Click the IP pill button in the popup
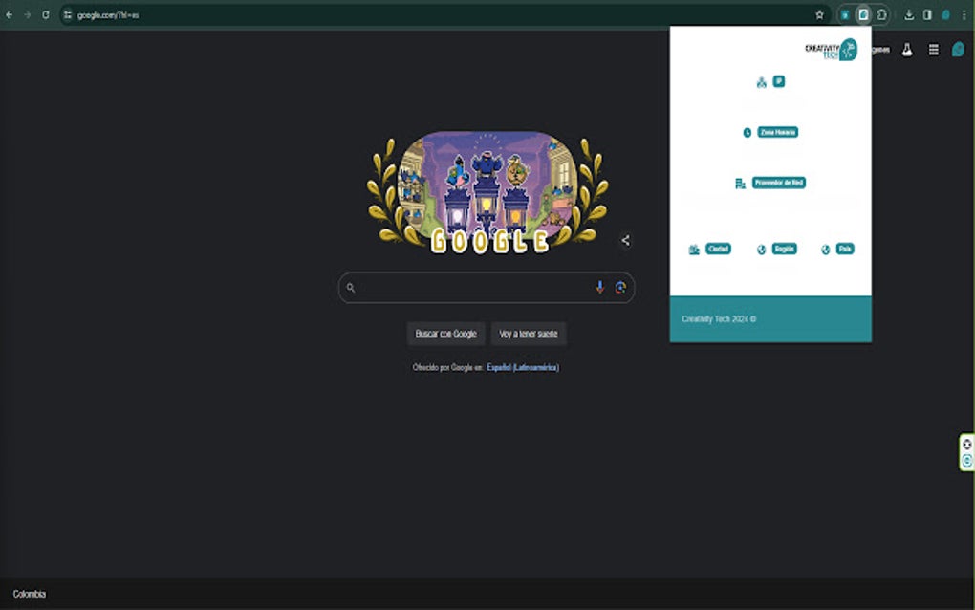Screen dimensions: 975x610 click(778, 81)
